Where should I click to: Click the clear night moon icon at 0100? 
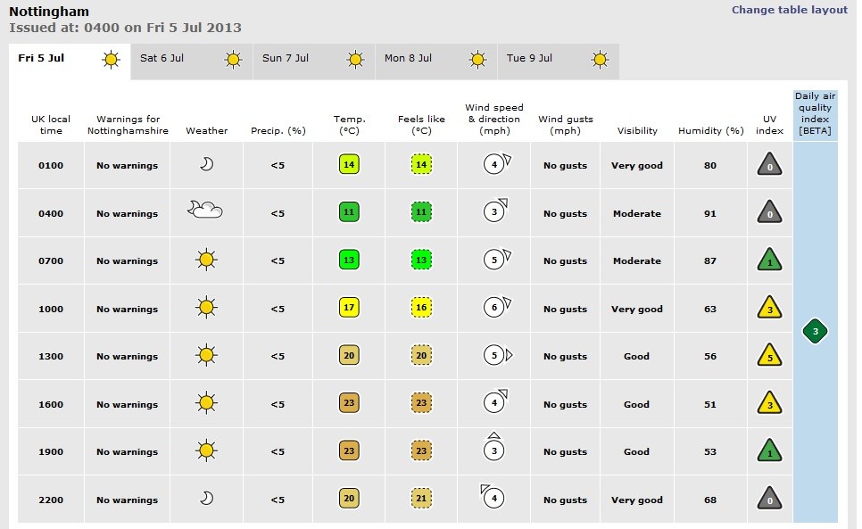(x=206, y=164)
